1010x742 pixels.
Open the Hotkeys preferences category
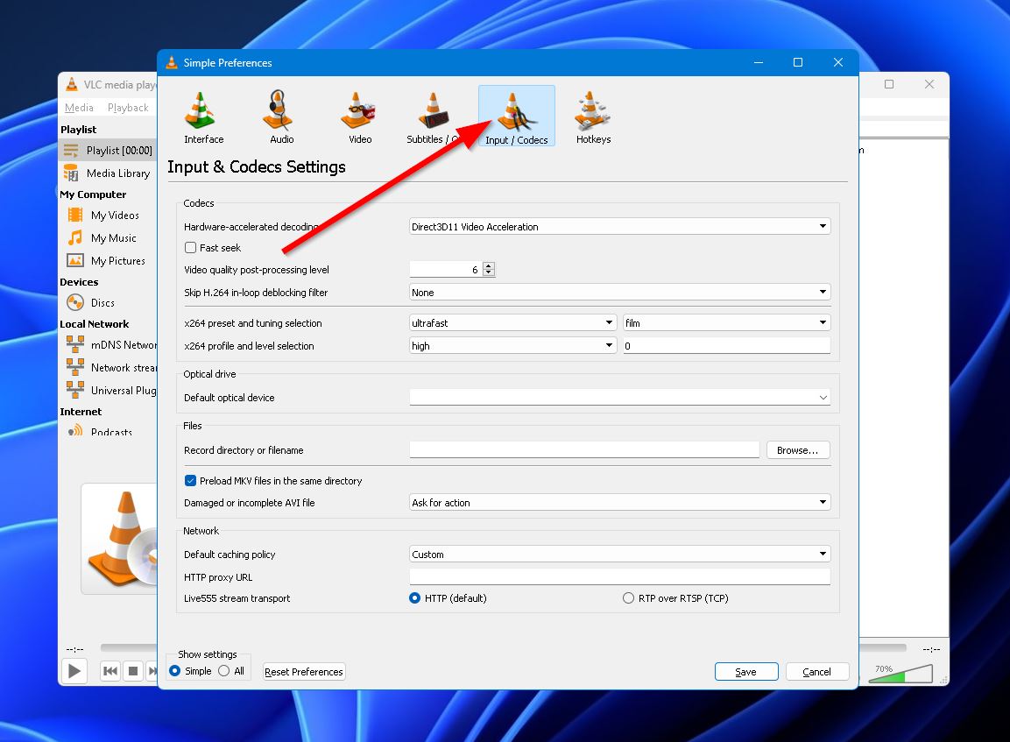[x=593, y=117]
